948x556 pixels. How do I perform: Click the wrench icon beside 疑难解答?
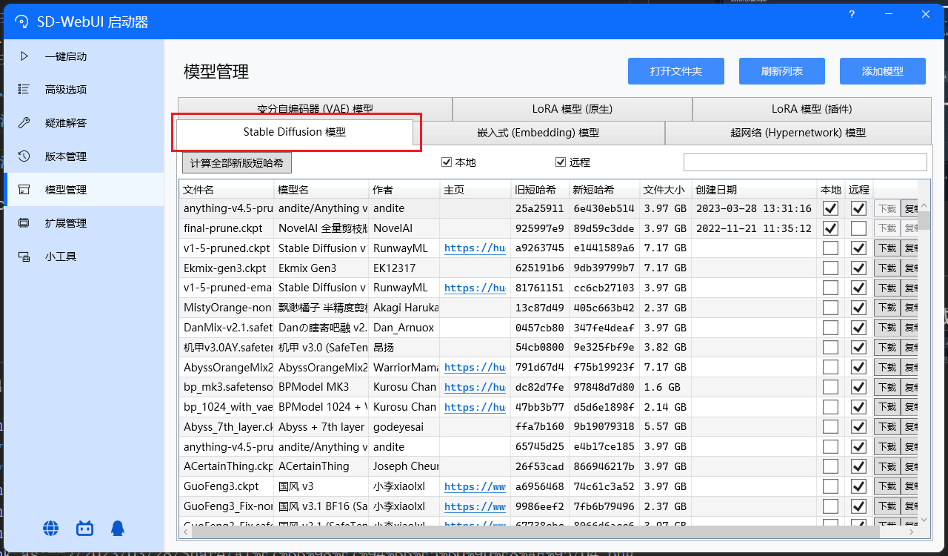[24, 123]
